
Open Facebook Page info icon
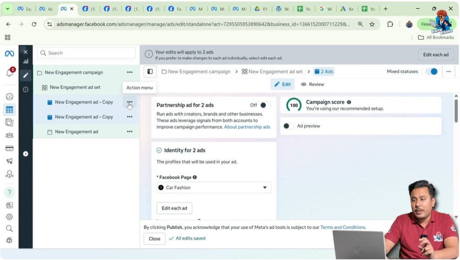click(195, 177)
